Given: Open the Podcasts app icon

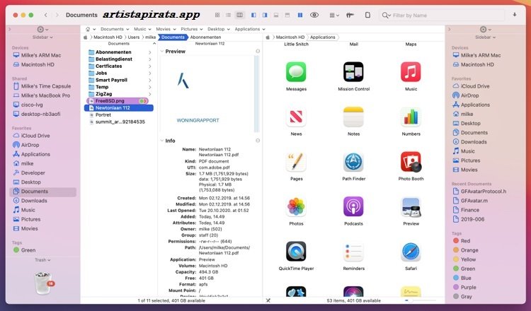Looking at the screenshot, I should tap(353, 206).
